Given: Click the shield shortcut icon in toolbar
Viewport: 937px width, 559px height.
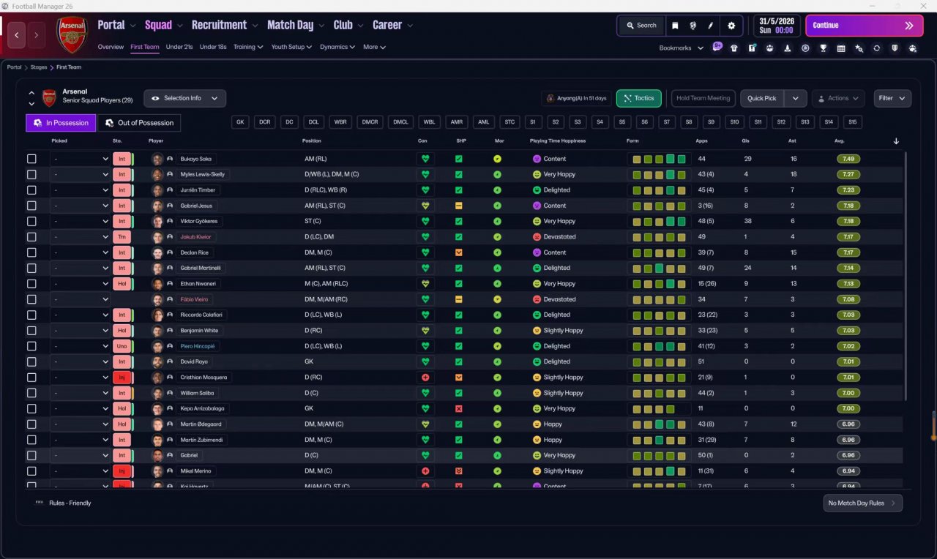Looking at the screenshot, I should (x=895, y=48).
